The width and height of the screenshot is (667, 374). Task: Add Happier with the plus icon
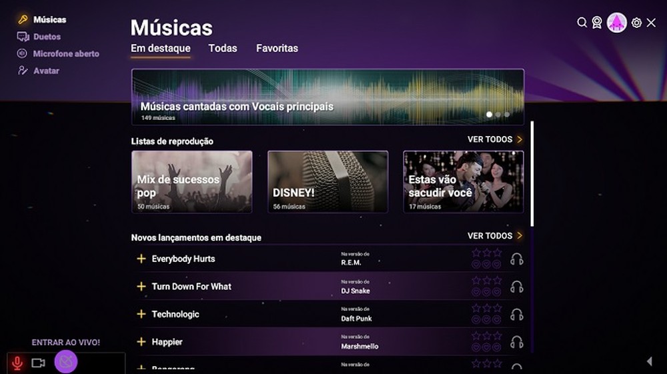tap(141, 342)
